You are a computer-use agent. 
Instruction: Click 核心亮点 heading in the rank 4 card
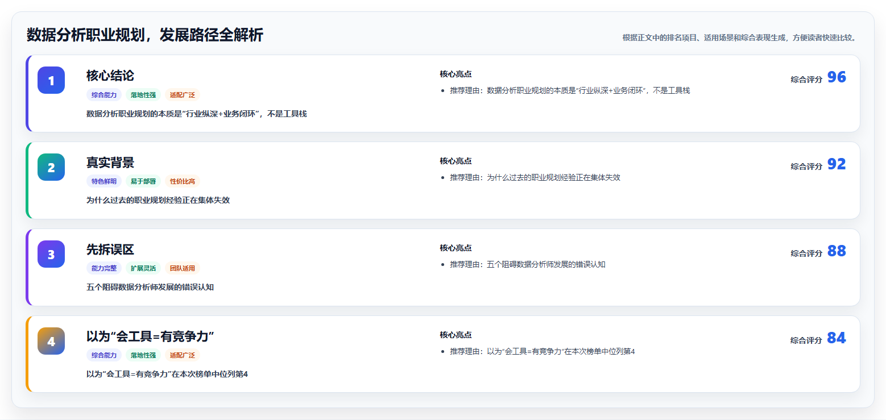tap(456, 335)
